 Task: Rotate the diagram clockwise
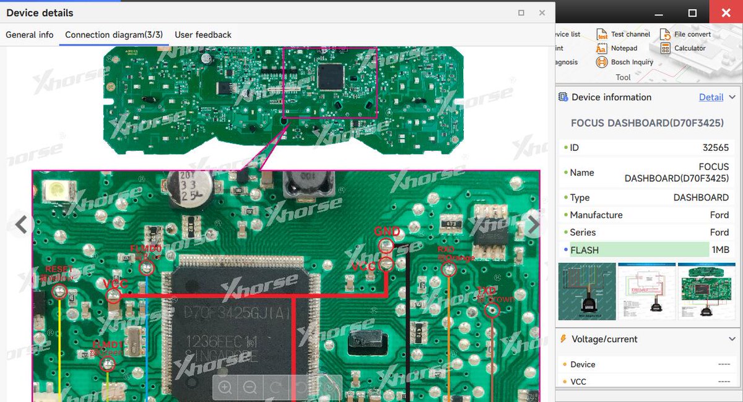tap(275, 388)
